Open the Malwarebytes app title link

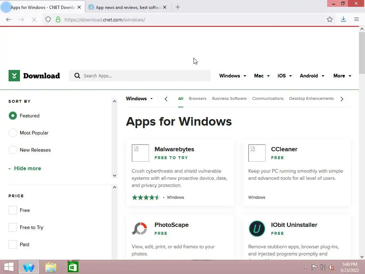click(x=174, y=149)
